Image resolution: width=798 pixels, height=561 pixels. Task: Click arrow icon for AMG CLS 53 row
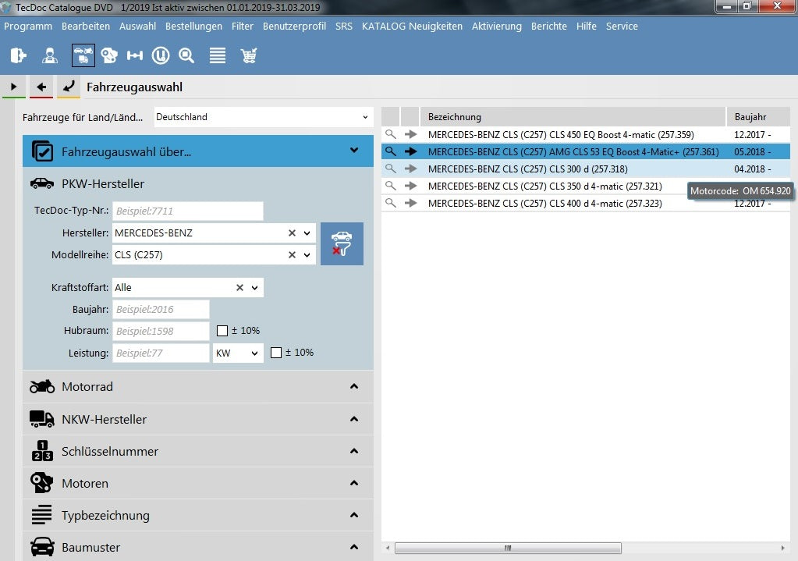(410, 151)
